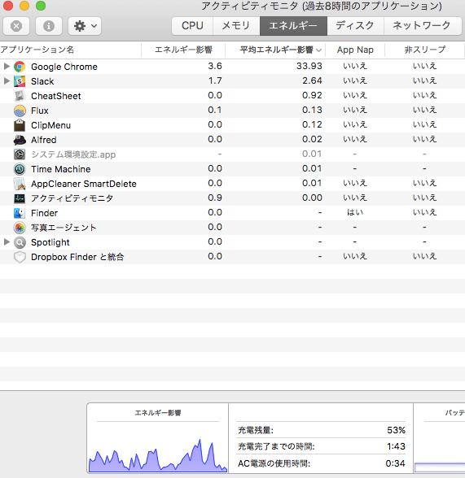Expand the Google Chrome disclosure triangle
The width and height of the screenshot is (465, 478).
pyautogui.click(x=7, y=66)
